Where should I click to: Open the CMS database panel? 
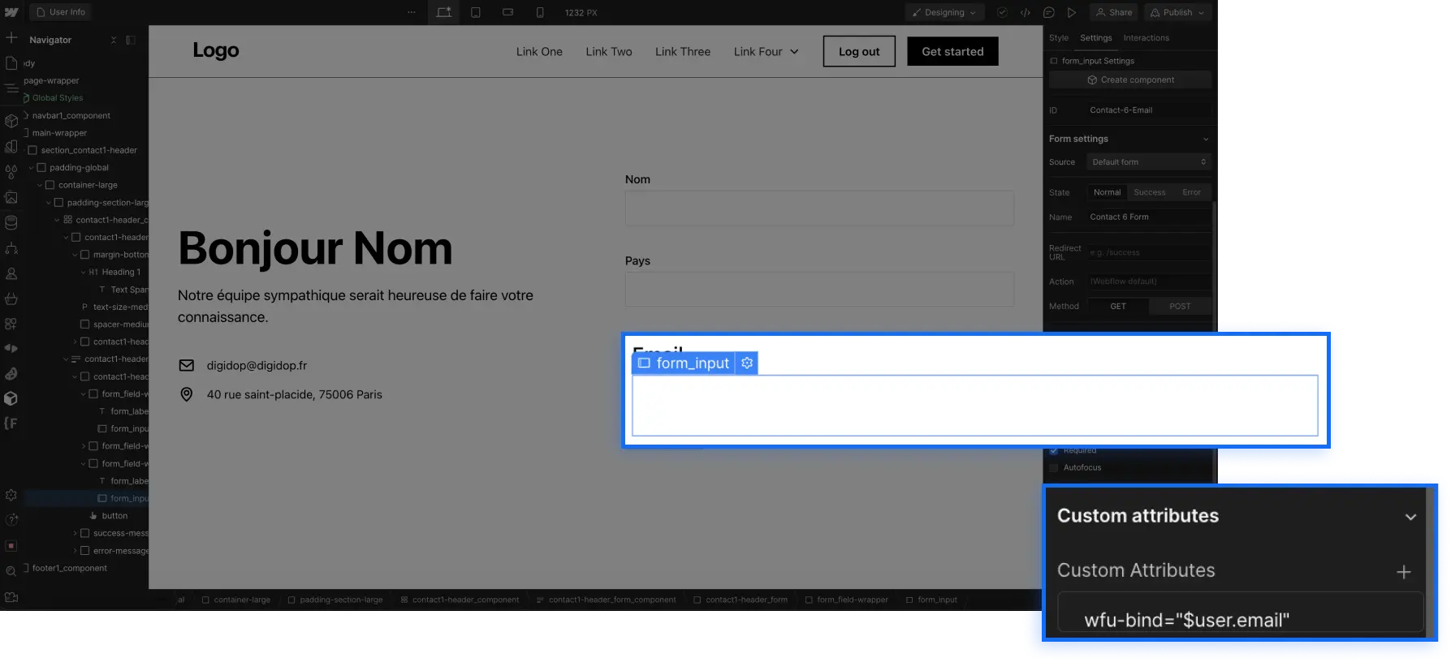[x=11, y=222]
